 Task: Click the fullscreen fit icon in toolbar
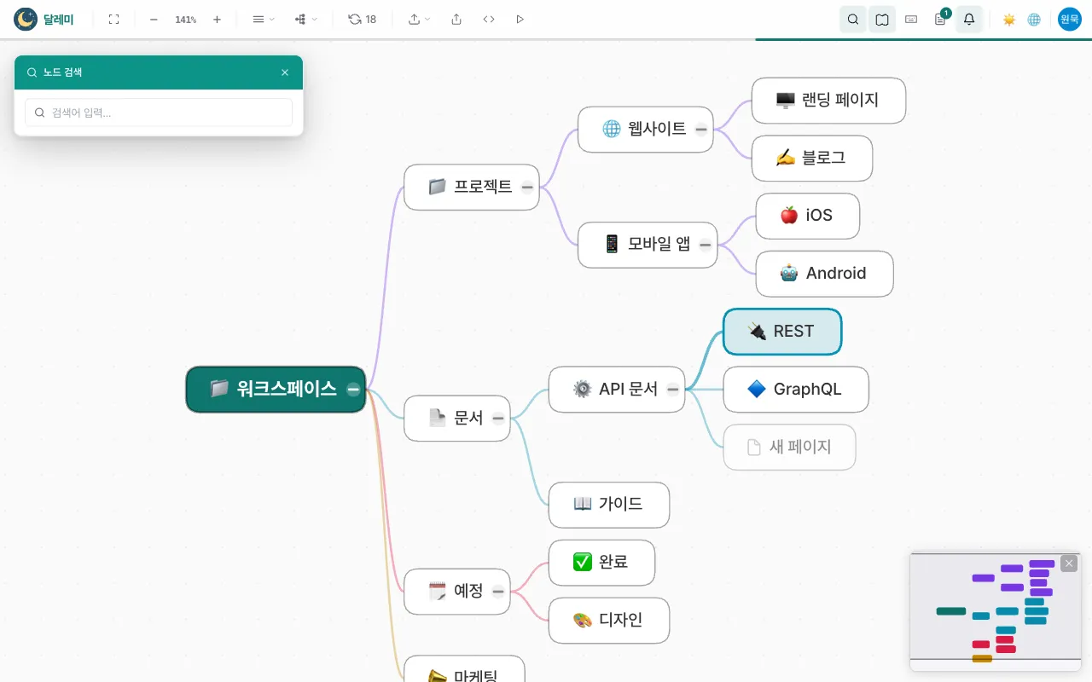(113, 19)
